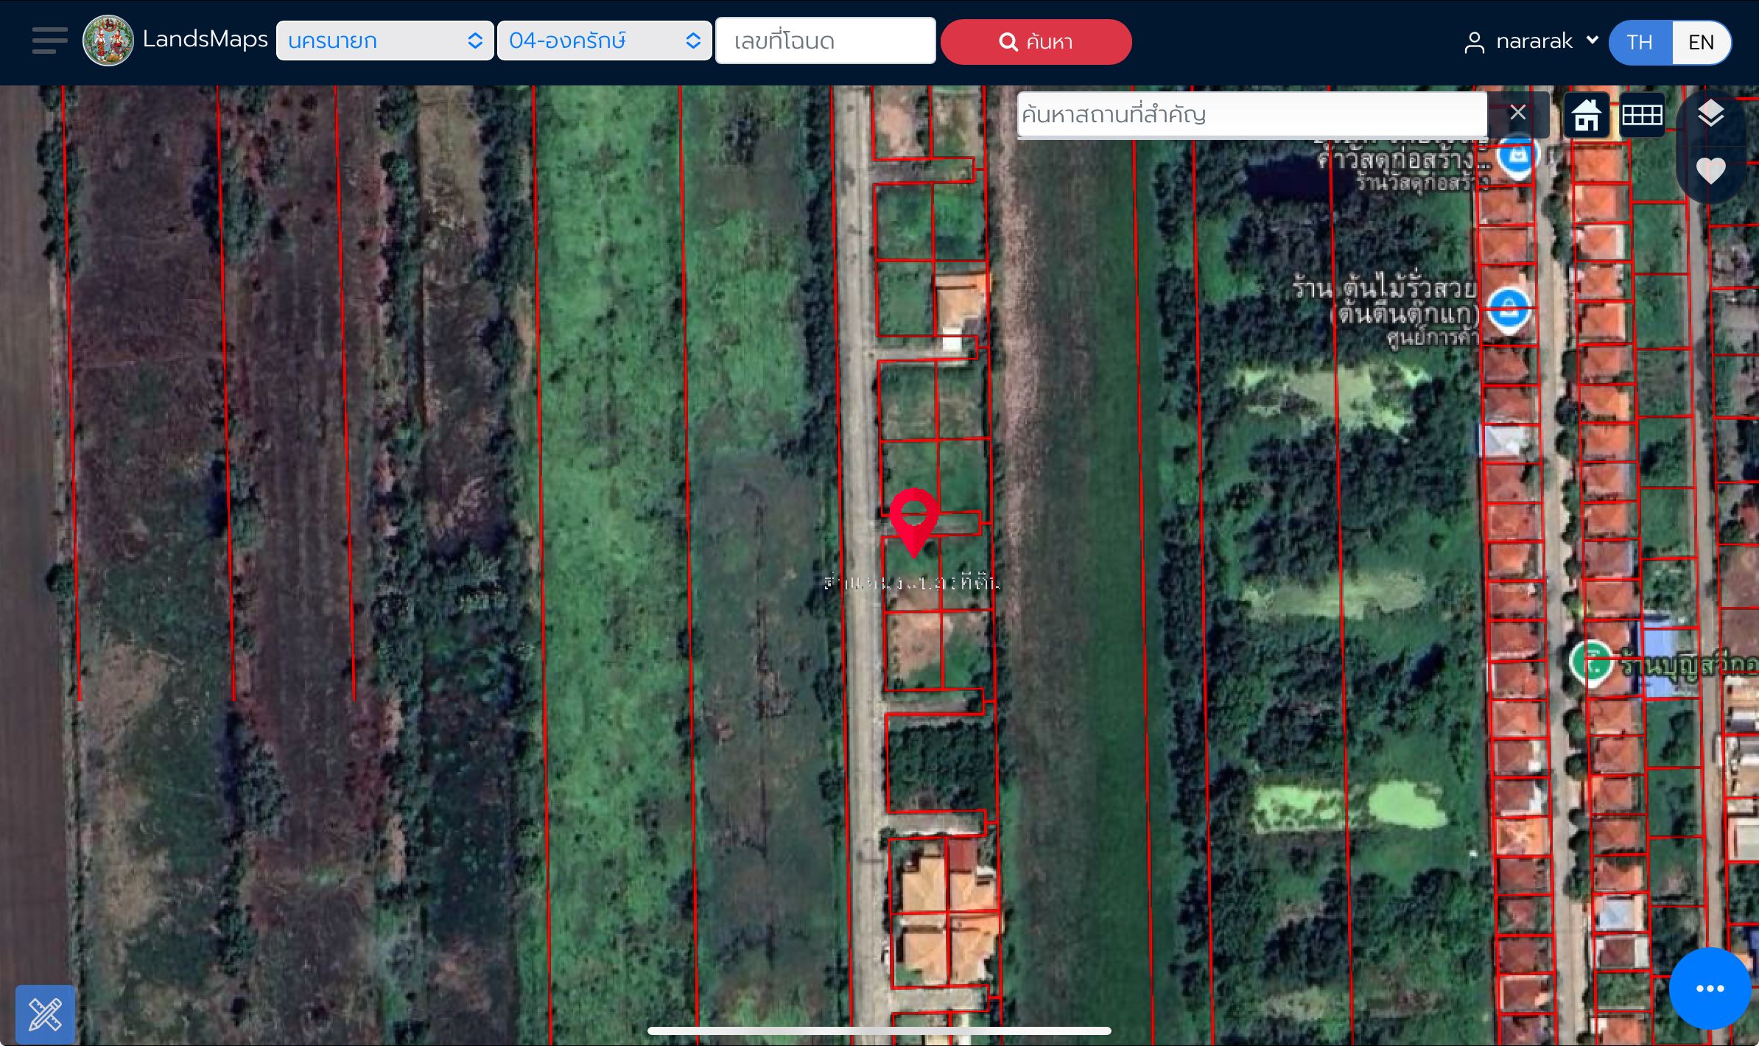Click the red ค้นหา search button

1036,42
